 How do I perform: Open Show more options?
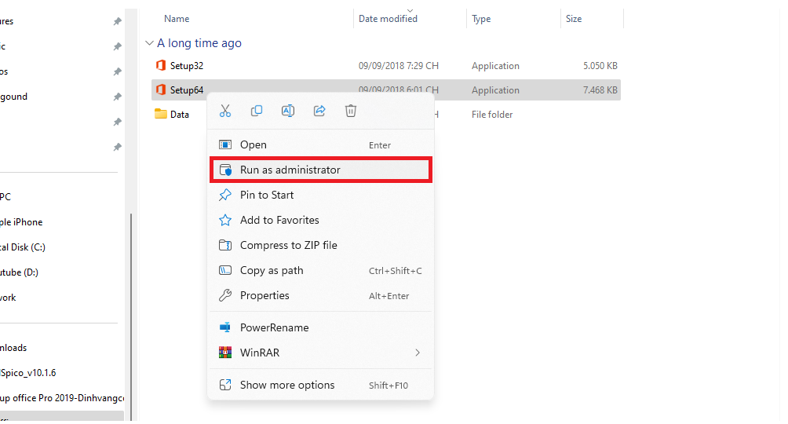pyautogui.click(x=287, y=386)
